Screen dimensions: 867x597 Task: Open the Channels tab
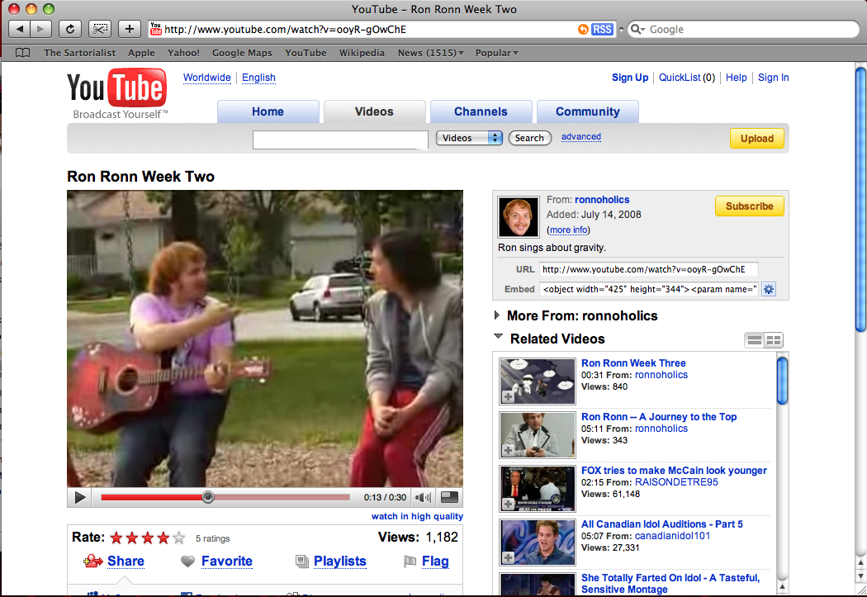coord(481,111)
